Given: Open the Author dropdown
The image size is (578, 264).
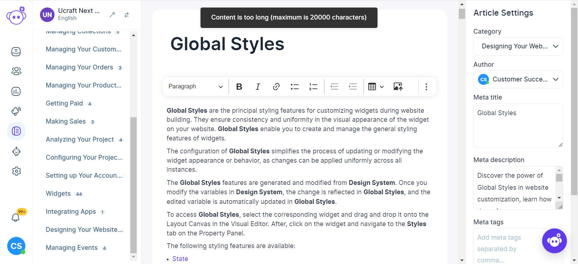Looking at the screenshot, I should tap(518, 79).
